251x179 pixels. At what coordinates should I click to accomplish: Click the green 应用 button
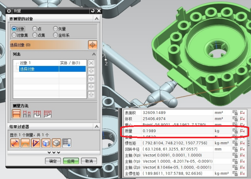pos(71,161)
